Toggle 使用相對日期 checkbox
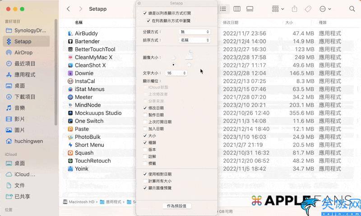361x216 pixels. pyautogui.click(x=145, y=174)
